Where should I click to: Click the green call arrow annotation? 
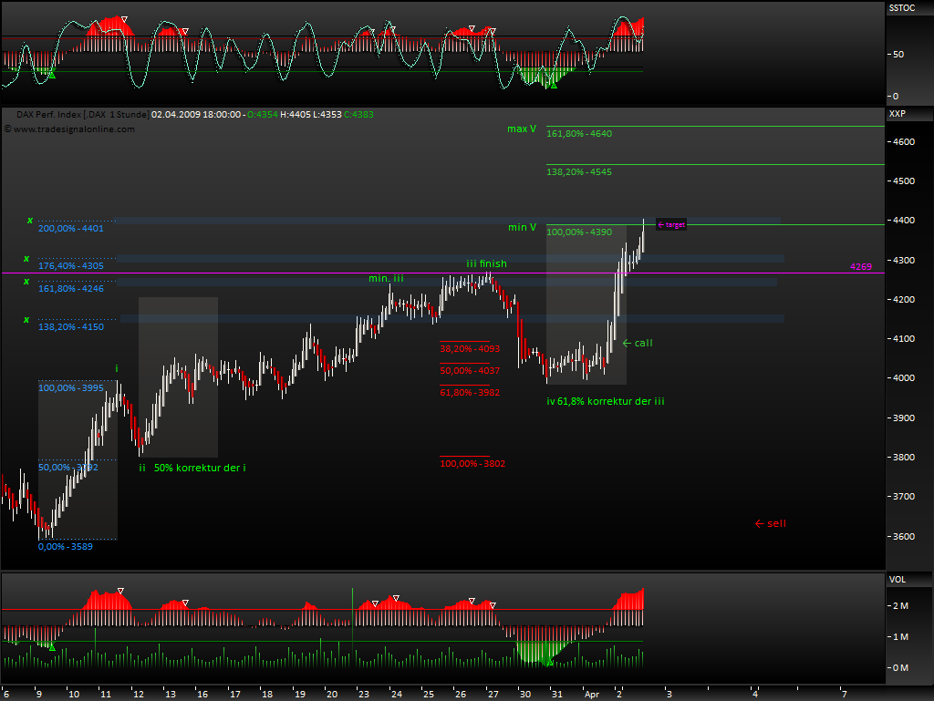636,343
